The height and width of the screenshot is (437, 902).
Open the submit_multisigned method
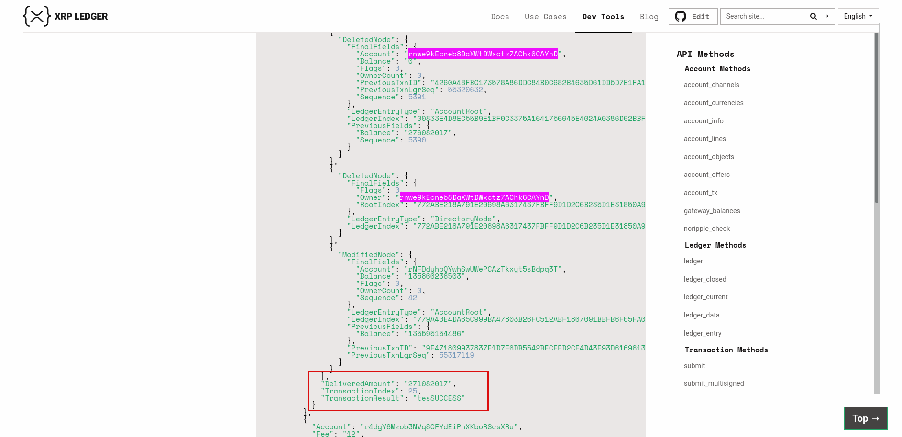pos(714,383)
